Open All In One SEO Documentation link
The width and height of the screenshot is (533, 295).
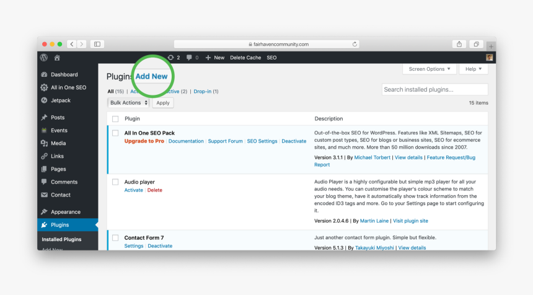pyautogui.click(x=186, y=141)
